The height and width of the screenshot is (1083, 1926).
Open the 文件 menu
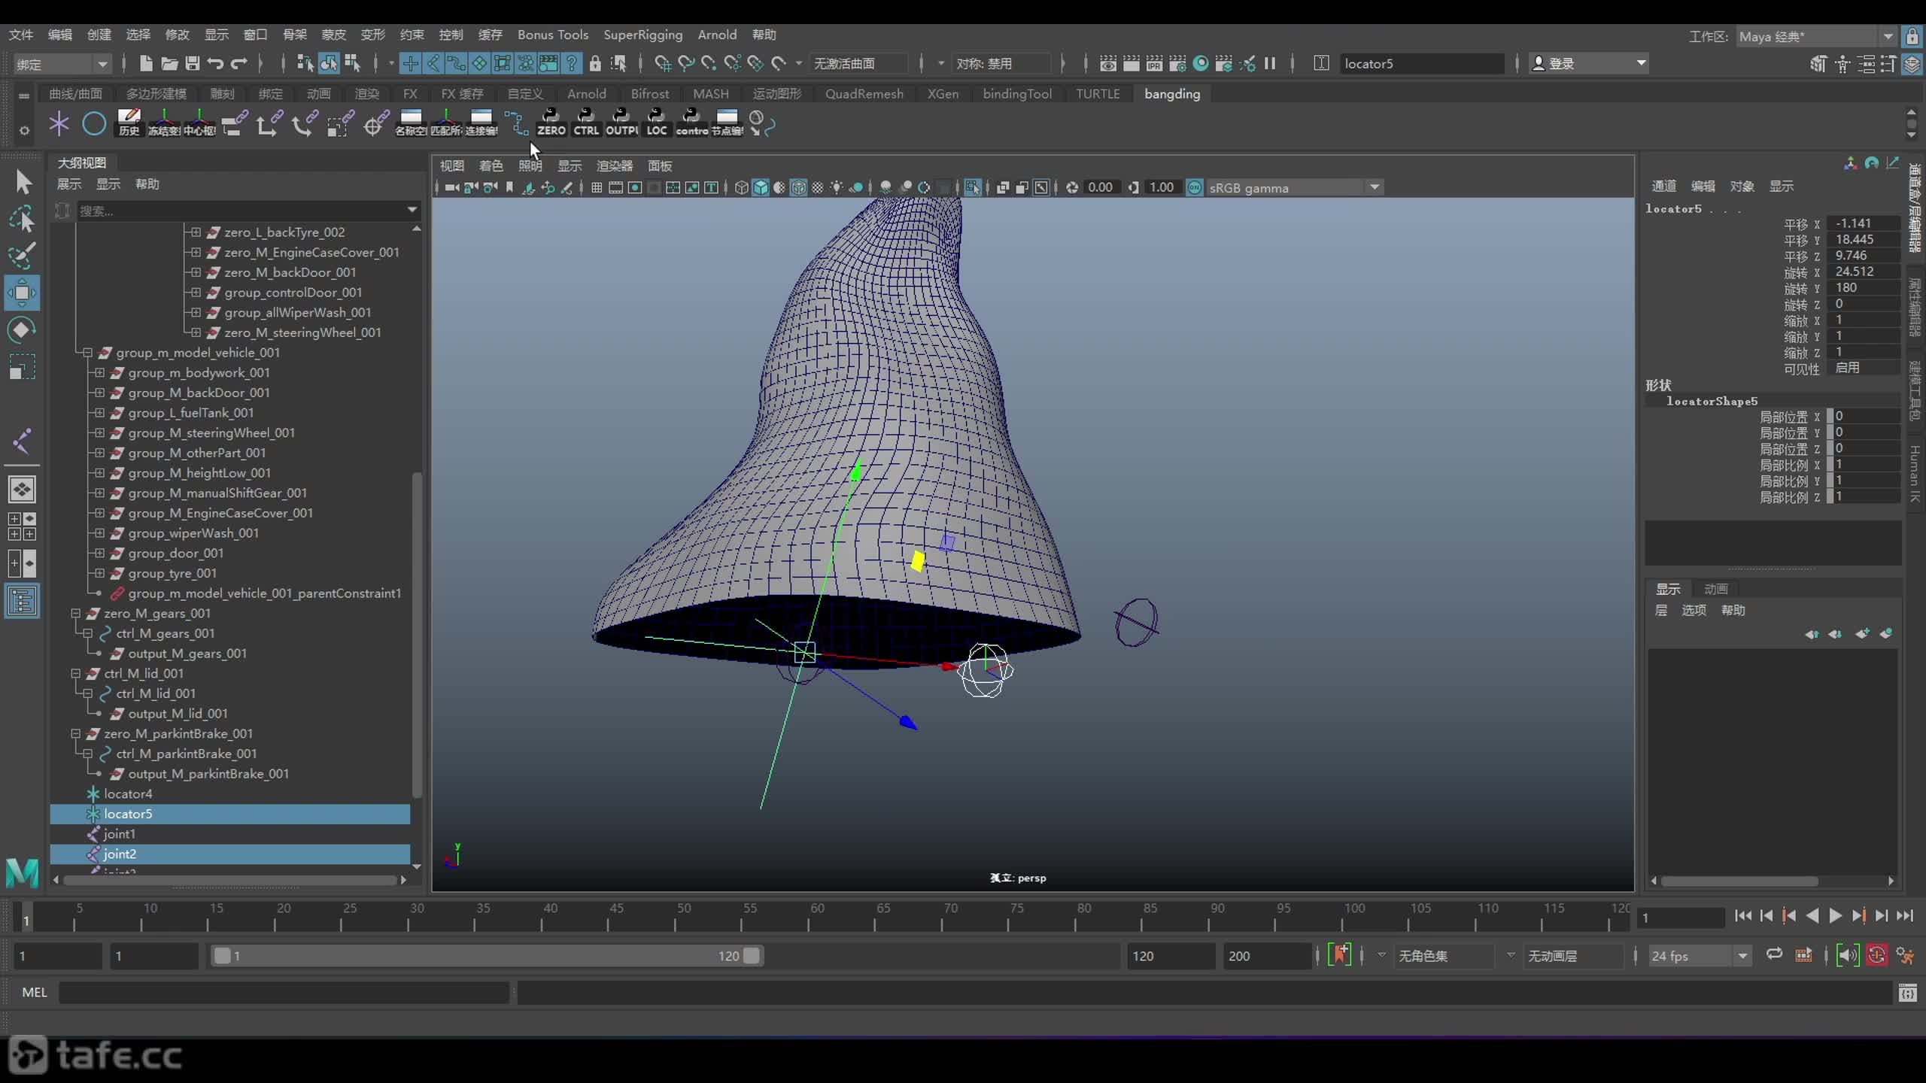pos(21,35)
